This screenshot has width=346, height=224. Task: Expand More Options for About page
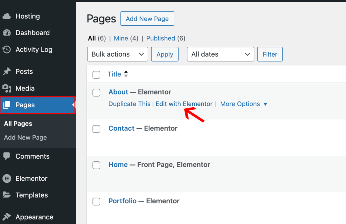[244, 104]
